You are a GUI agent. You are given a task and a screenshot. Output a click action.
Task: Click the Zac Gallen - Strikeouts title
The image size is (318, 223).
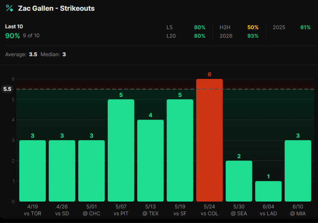click(x=56, y=8)
